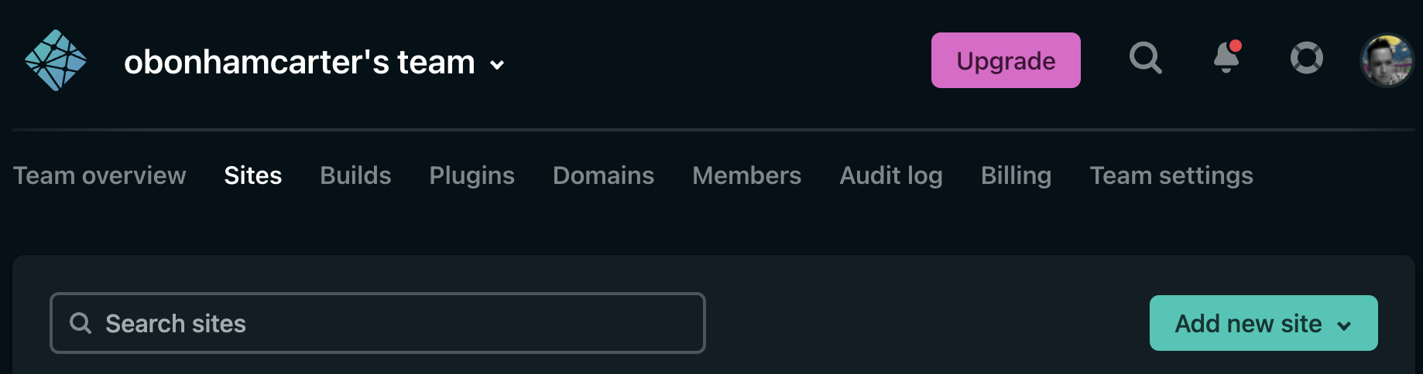
Task: Select the Sites tab
Action: (253, 175)
